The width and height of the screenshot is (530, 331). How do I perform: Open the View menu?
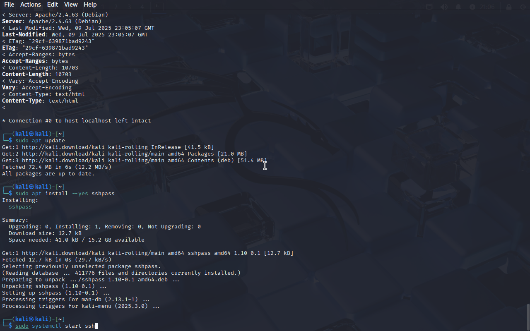(71, 5)
